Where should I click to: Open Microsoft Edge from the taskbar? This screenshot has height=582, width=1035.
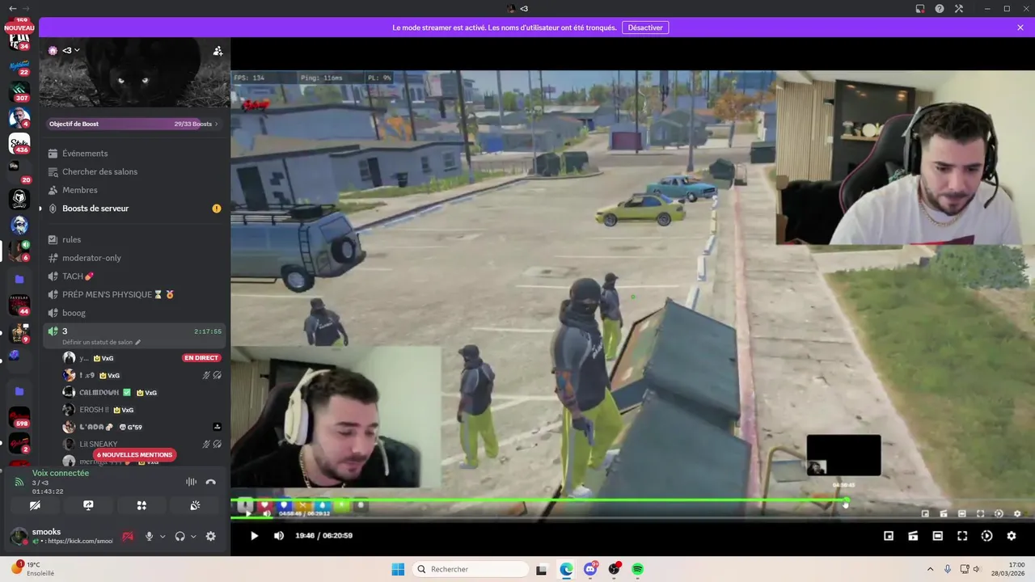pos(566,569)
